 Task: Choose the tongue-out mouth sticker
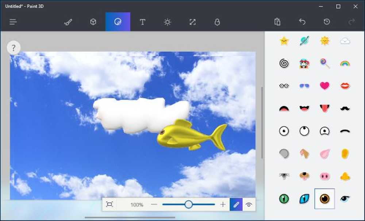tap(325, 108)
